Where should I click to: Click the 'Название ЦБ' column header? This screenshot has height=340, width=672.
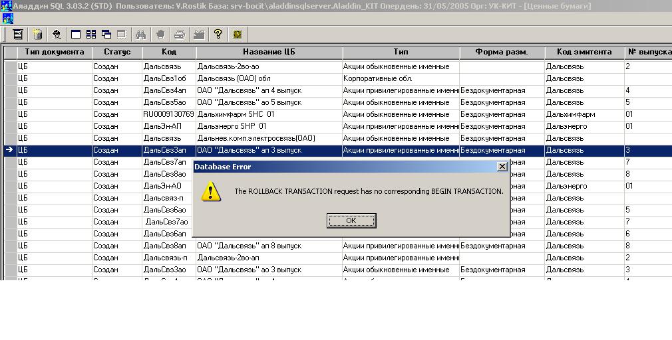coord(269,52)
